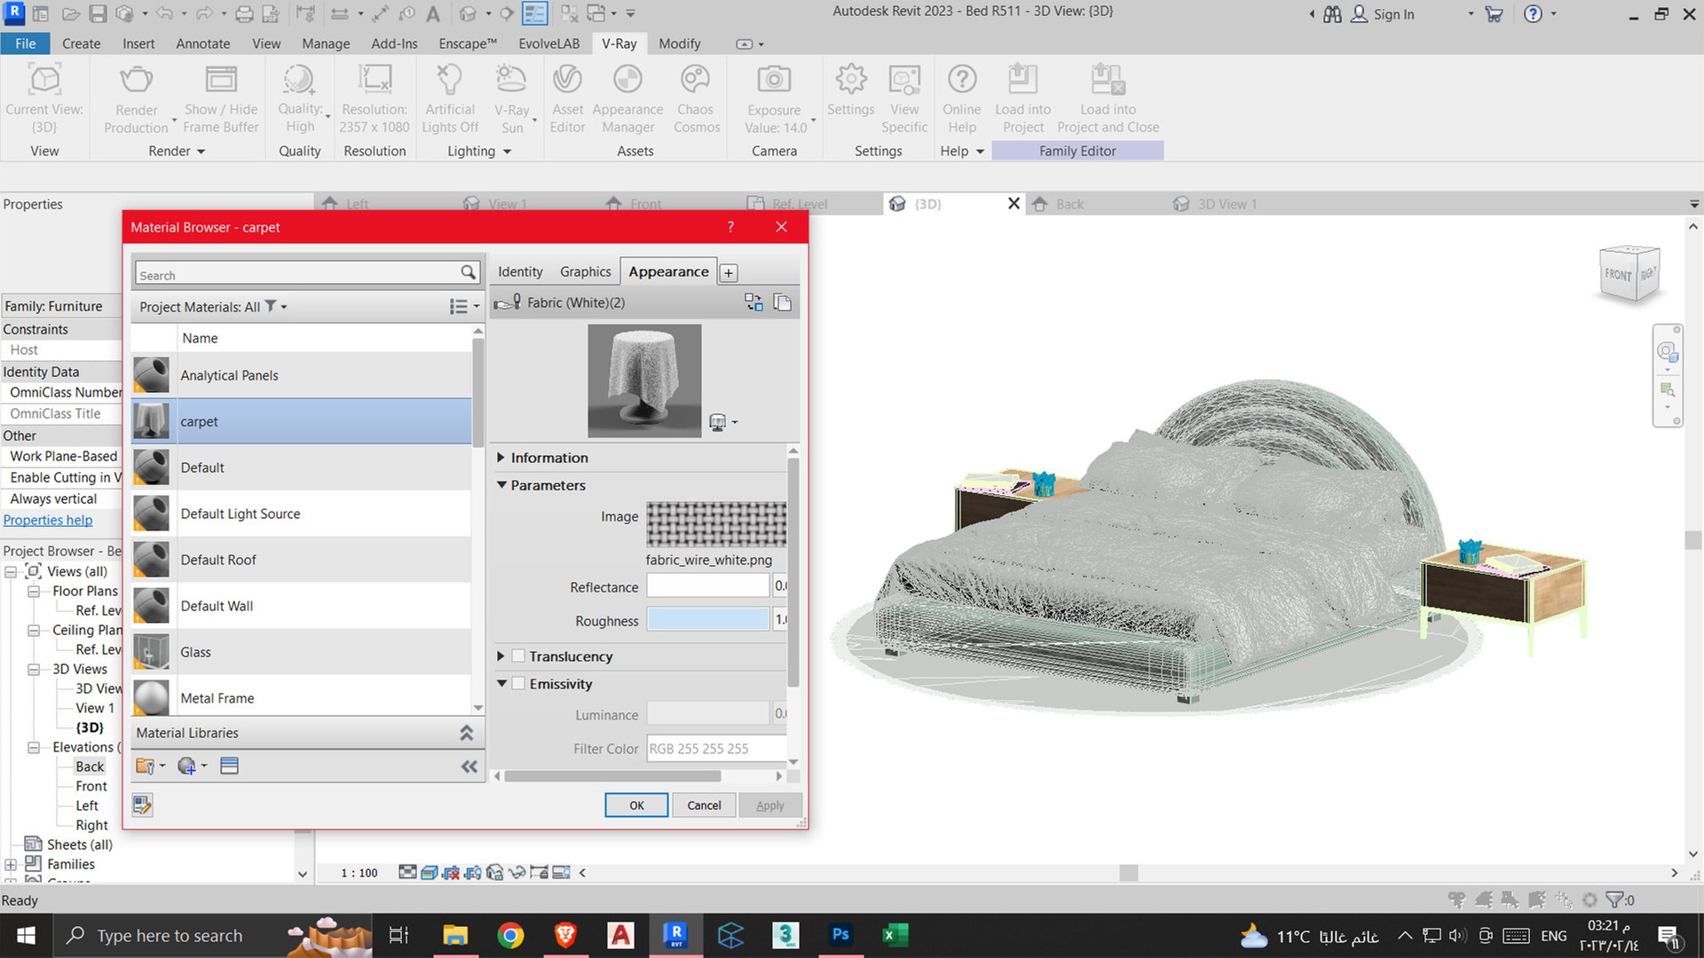Viewport: 1704px width, 958px height.
Task: Click the Roughness slider bar
Action: pyautogui.click(x=707, y=619)
